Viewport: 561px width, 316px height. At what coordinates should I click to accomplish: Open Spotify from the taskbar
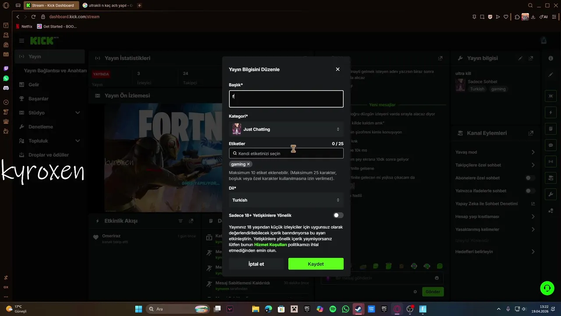pos(333,309)
